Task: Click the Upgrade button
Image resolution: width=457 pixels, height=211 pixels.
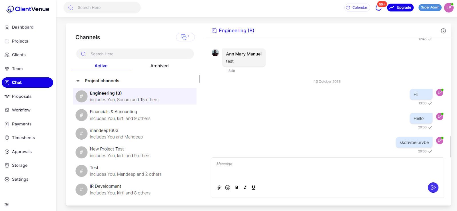Action: click(400, 8)
